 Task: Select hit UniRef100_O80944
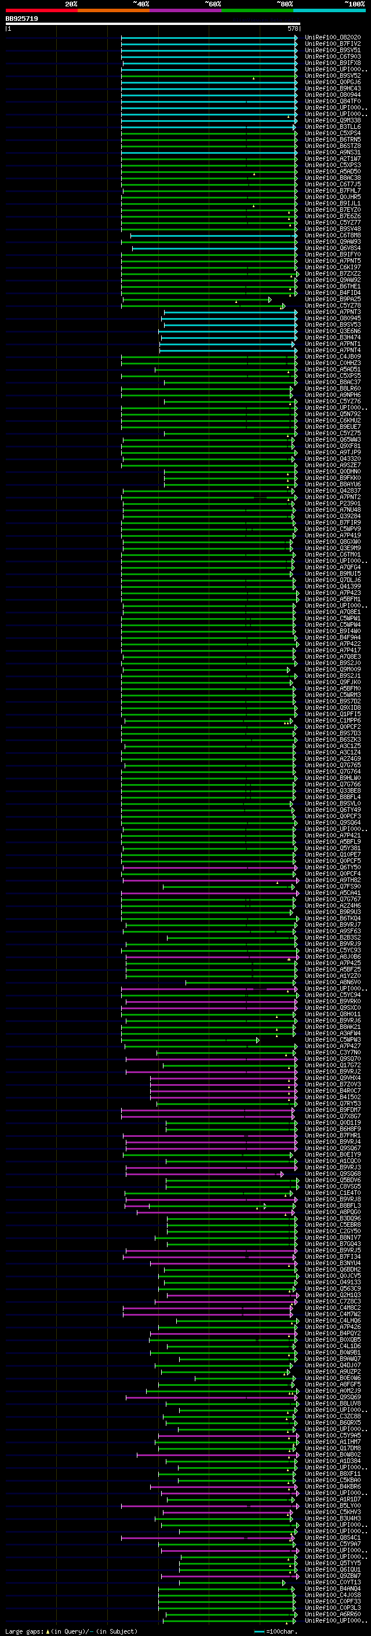point(332,95)
